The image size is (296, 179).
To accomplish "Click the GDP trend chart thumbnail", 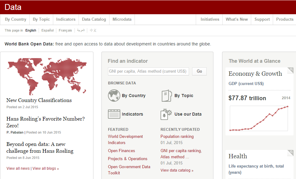I will 259,118.
